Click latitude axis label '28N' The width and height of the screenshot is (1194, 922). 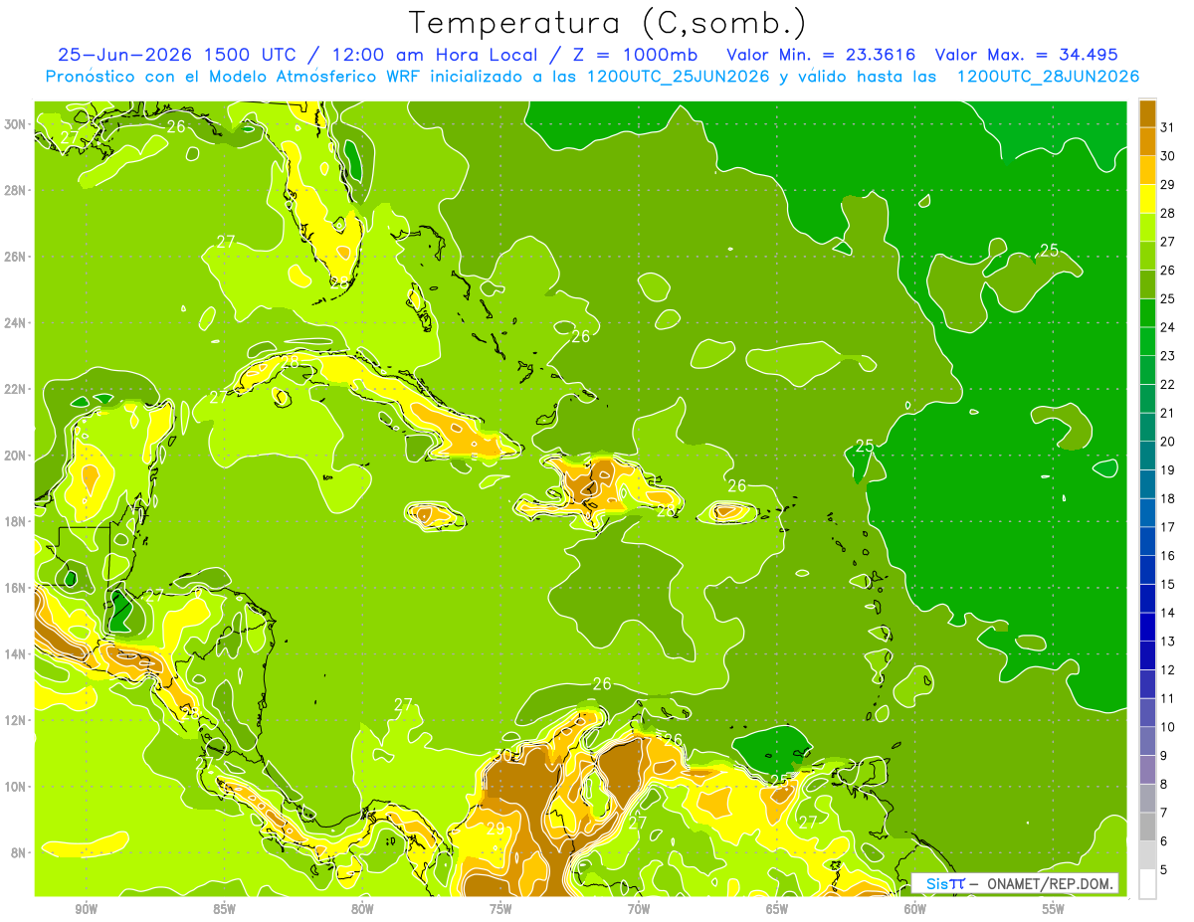15,190
